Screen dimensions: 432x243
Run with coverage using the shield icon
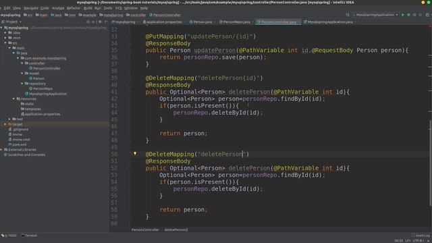click(x=414, y=15)
